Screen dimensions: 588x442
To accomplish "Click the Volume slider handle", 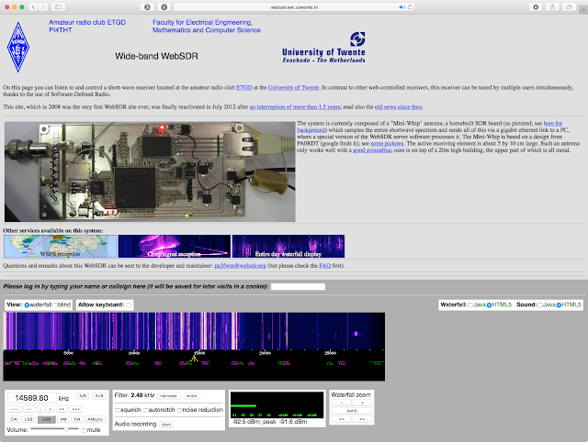I will click(66, 429).
